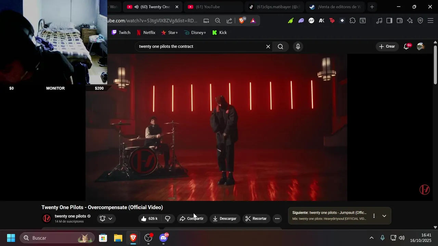Image resolution: width=438 pixels, height=246 pixels.
Task: Open YouTube notifications bell
Action: (407, 46)
